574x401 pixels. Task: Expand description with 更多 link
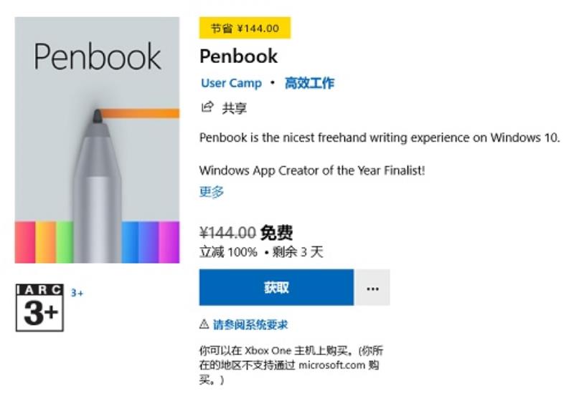211,191
